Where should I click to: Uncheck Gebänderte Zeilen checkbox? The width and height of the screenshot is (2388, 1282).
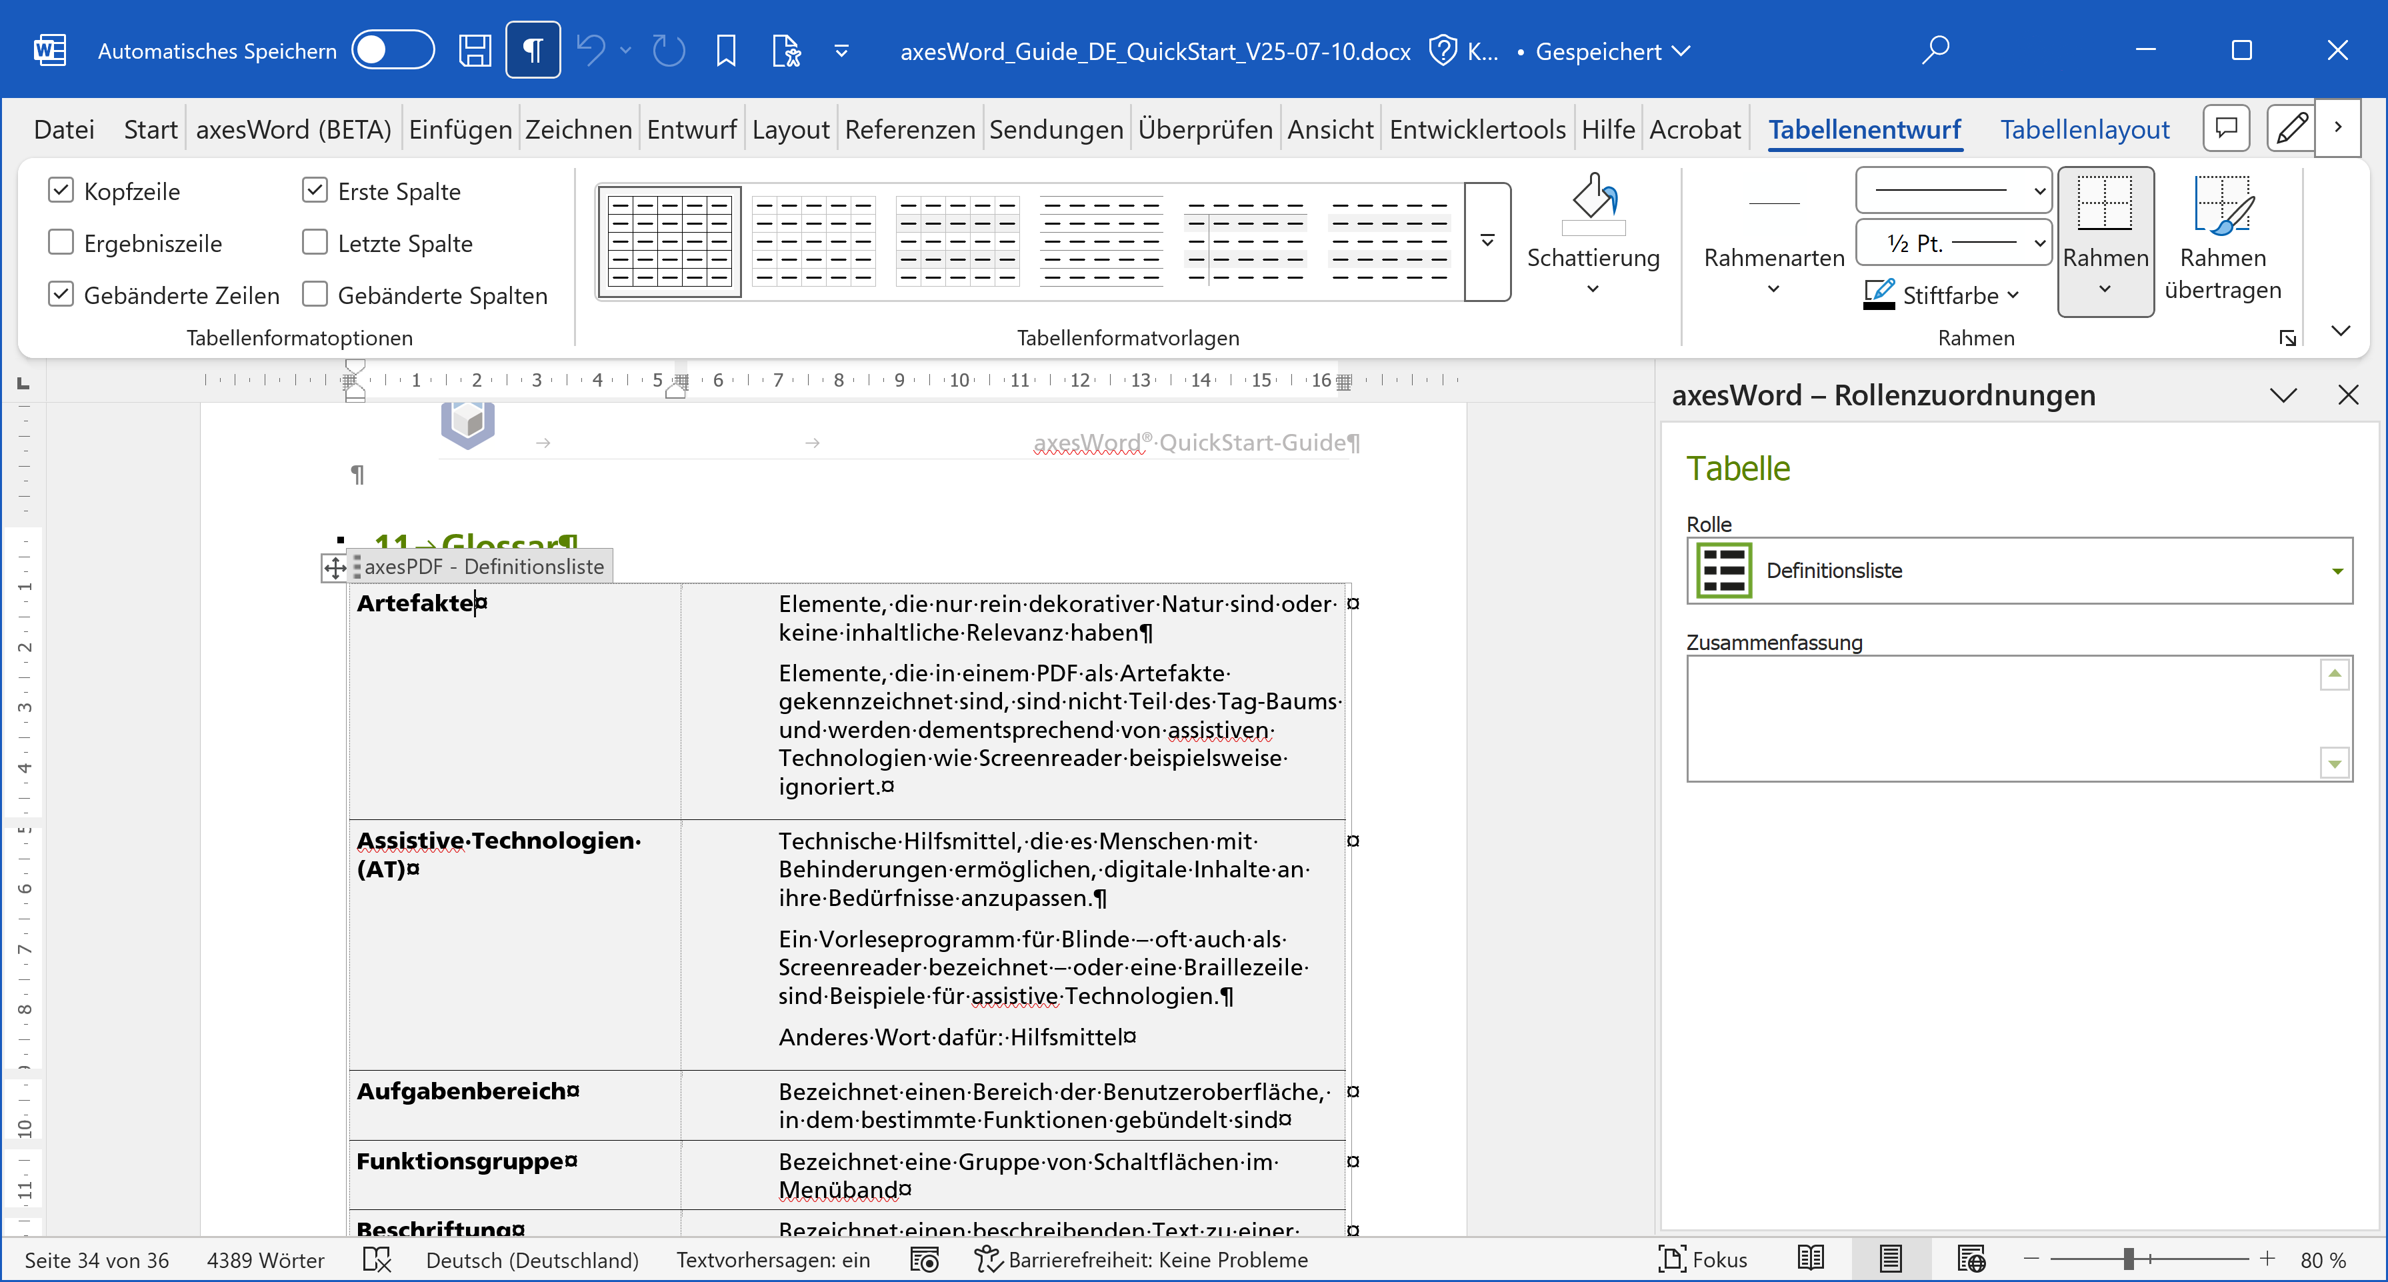[60, 294]
